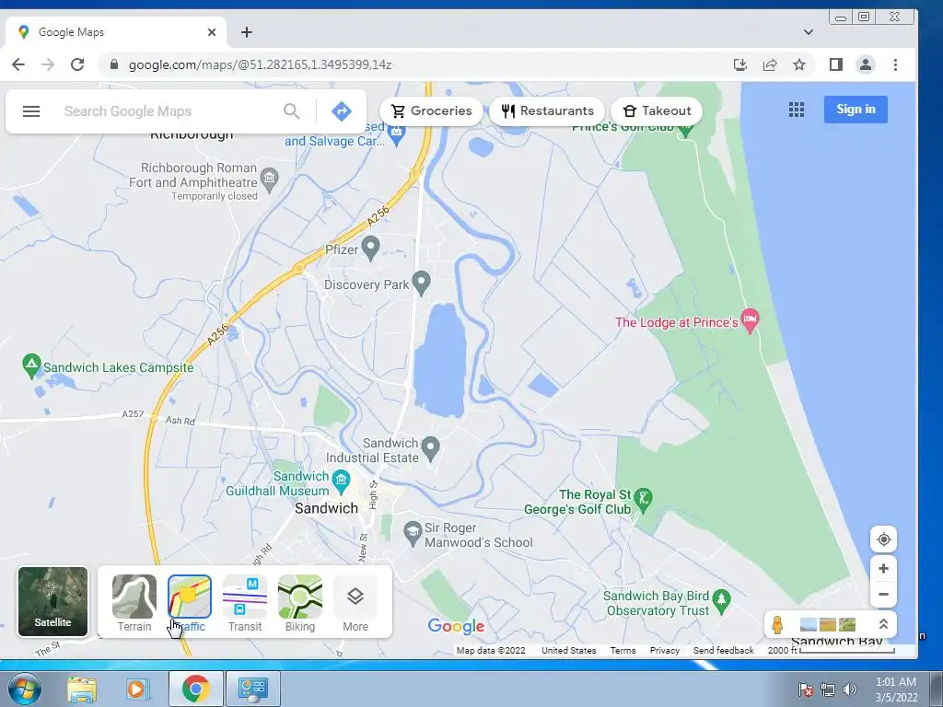Click the Takeout chip

pos(657,111)
